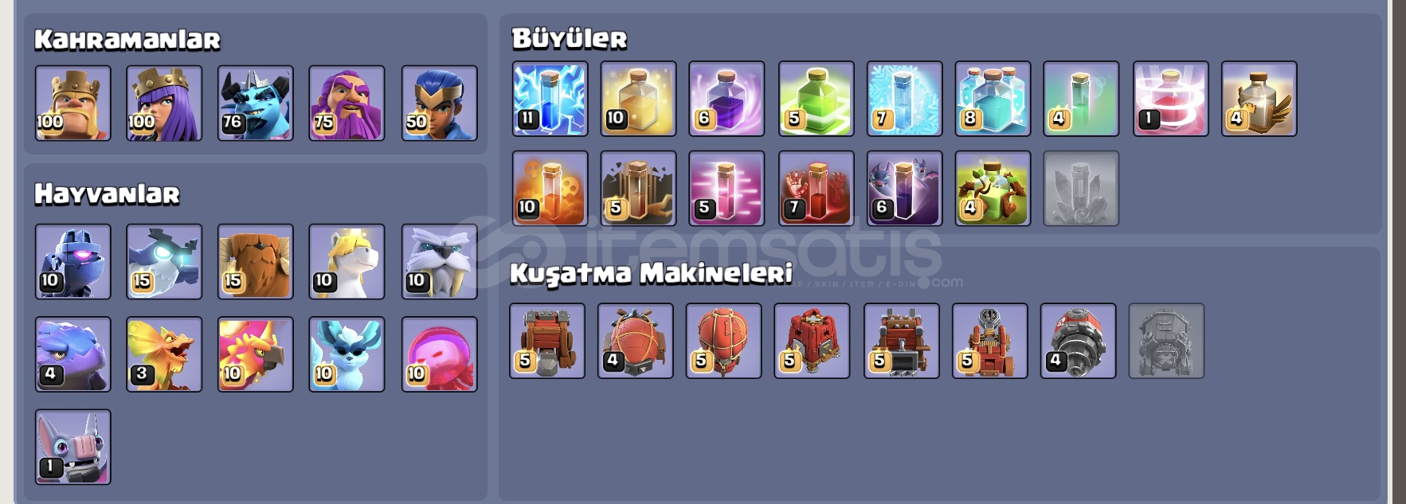Open the Royal Champion level 50 icon

[439, 104]
